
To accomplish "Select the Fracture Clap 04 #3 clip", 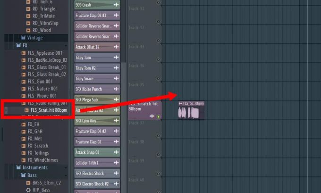I will 97,16.
